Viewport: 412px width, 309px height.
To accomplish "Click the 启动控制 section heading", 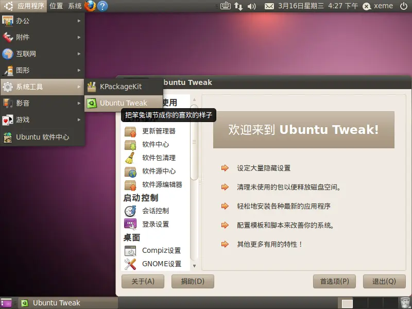I will (x=141, y=198).
